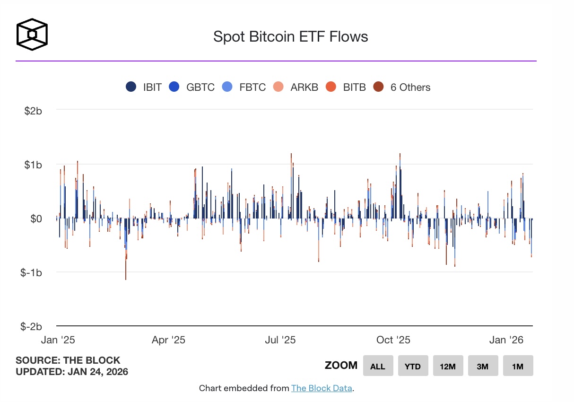Select the IBIT legend color dot
The height and width of the screenshot is (402, 574).
[x=131, y=87]
